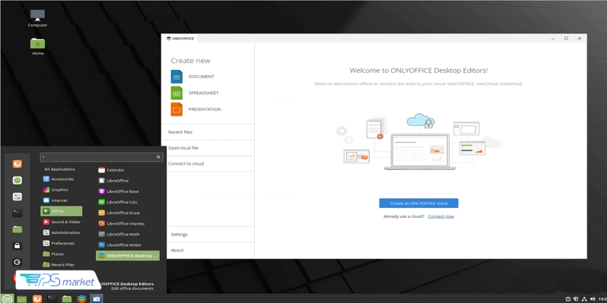Screen dimensions: 607x303
Task: Launch LibreOffice Impress
Action: (x=128, y=224)
